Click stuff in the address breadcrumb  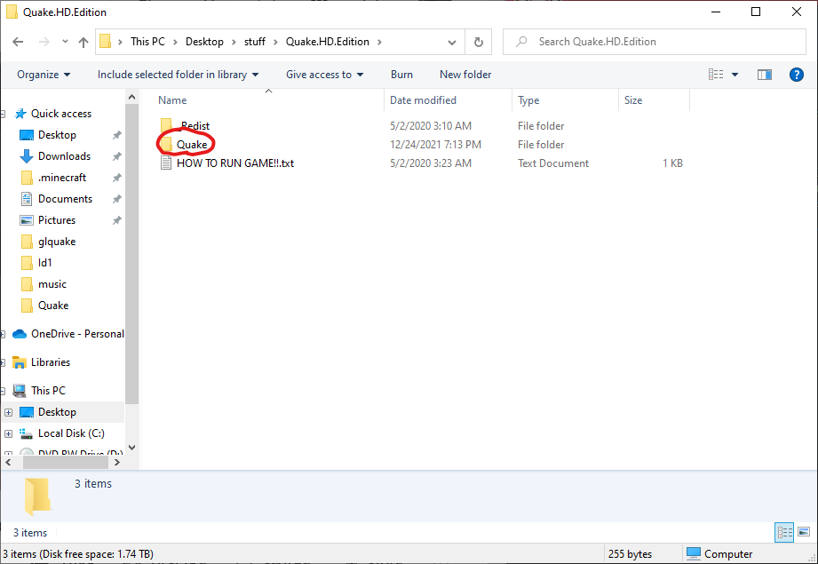pos(255,42)
